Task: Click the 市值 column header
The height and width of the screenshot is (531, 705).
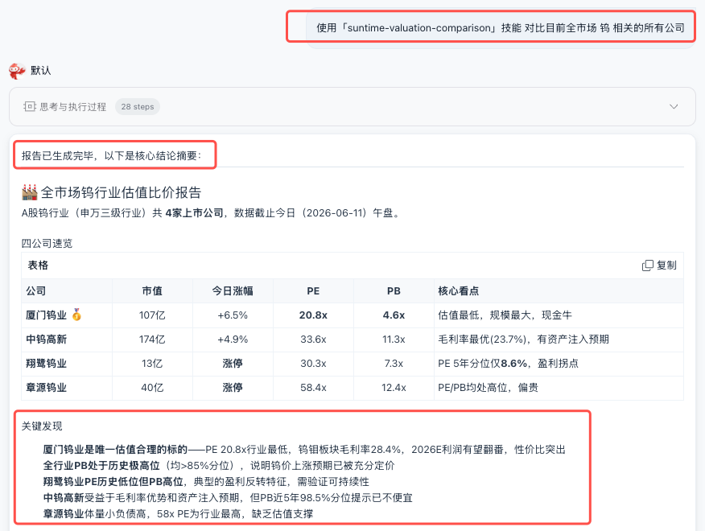Action: pyautogui.click(x=152, y=291)
